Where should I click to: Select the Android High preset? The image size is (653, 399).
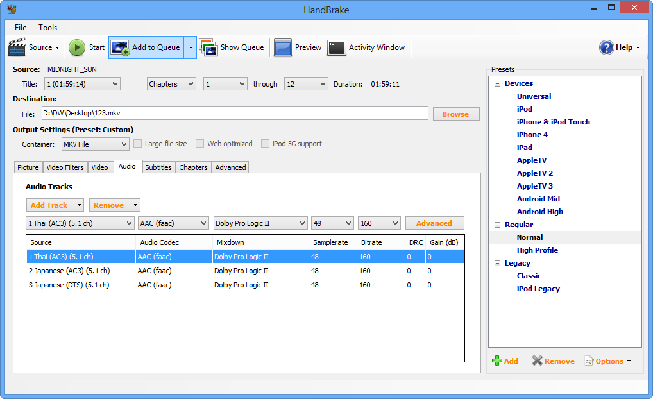coord(539,212)
